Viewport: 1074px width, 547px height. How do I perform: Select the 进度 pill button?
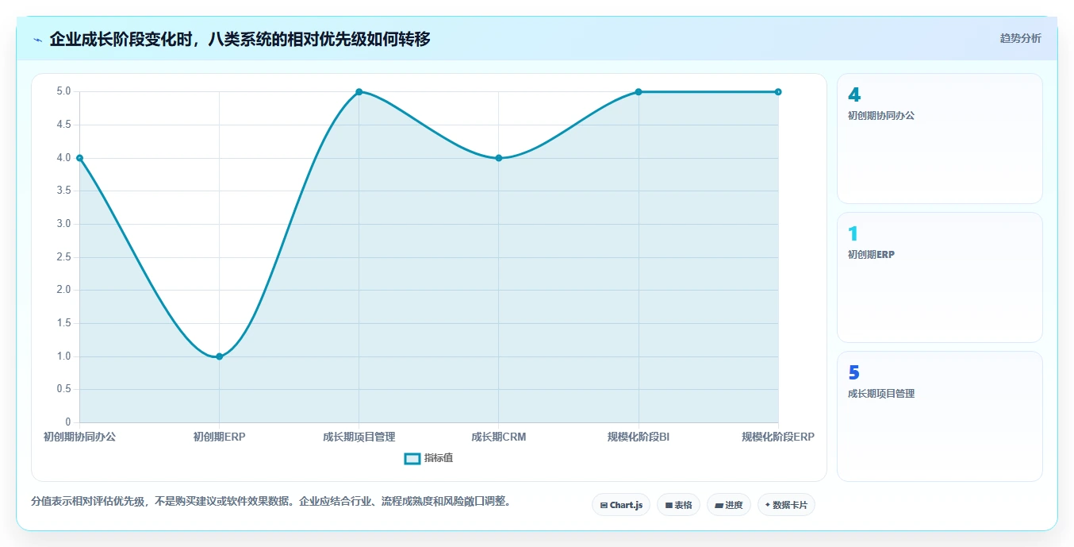tap(729, 505)
